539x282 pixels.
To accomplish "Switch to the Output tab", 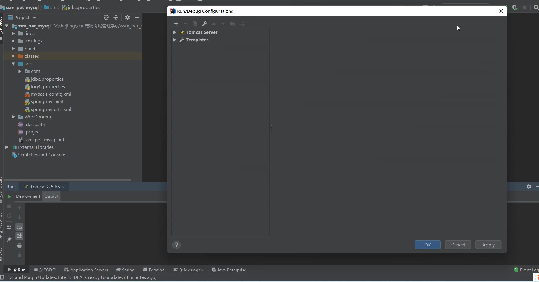I will tap(51, 196).
